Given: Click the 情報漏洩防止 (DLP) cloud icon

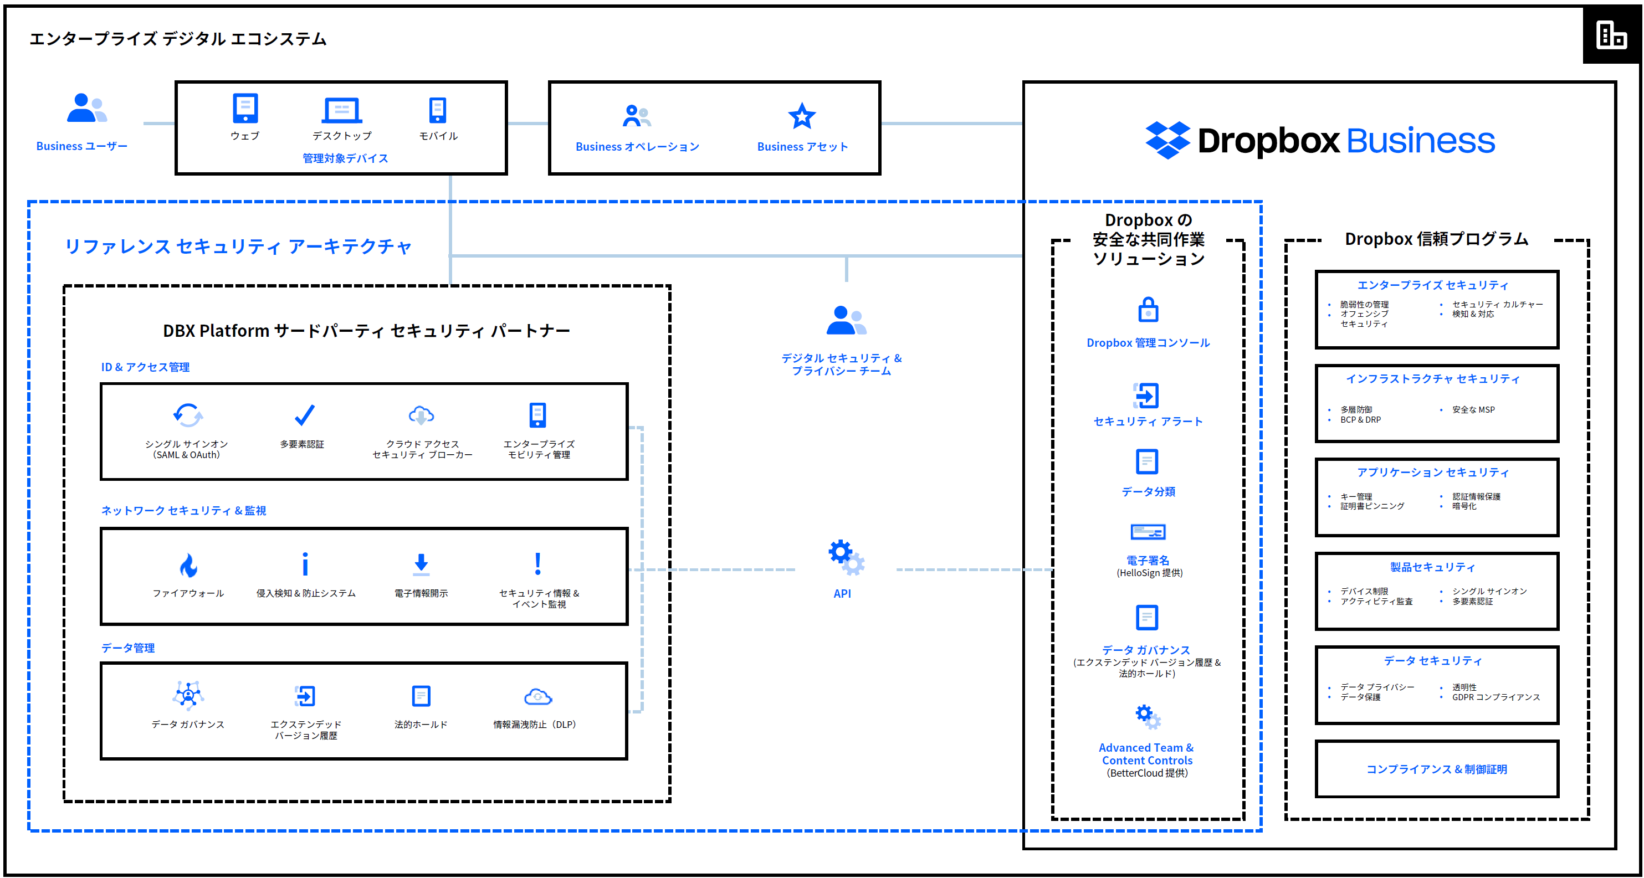Looking at the screenshot, I should (x=537, y=696).
